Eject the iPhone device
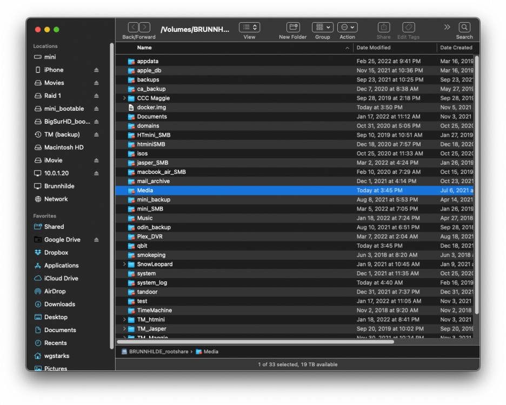This screenshot has height=405, width=506. click(96, 70)
